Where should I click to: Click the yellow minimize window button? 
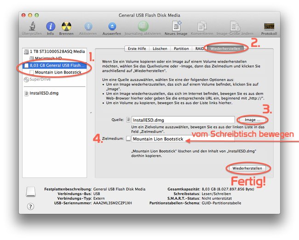tap(30, 15)
